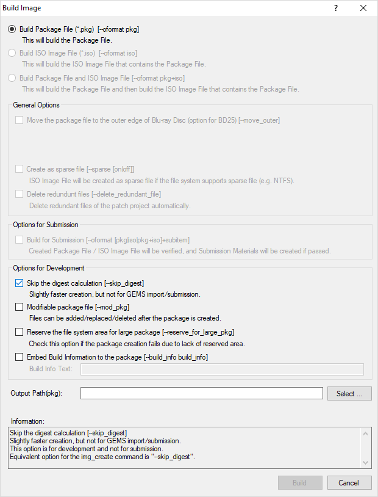Image resolution: width=378 pixels, height=497 pixels.
Task: Click the Output Path text field
Action: tap(202, 393)
